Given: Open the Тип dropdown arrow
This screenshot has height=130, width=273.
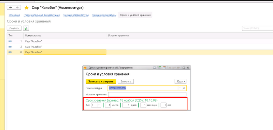Looking at the screenshot, I should point(99,105).
